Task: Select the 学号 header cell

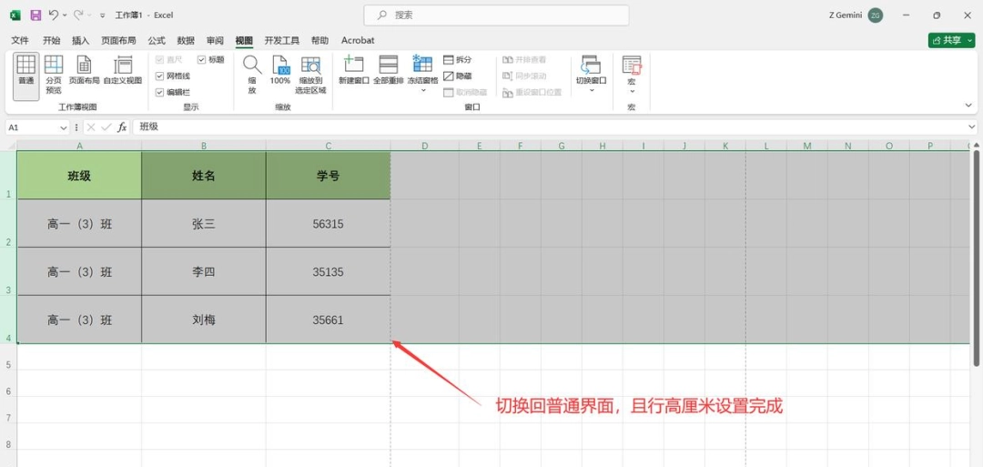Action: coord(328,176)
